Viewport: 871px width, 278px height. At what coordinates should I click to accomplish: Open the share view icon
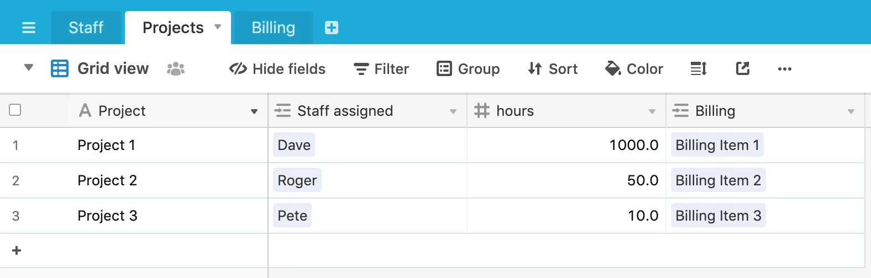tap(743, 68)
